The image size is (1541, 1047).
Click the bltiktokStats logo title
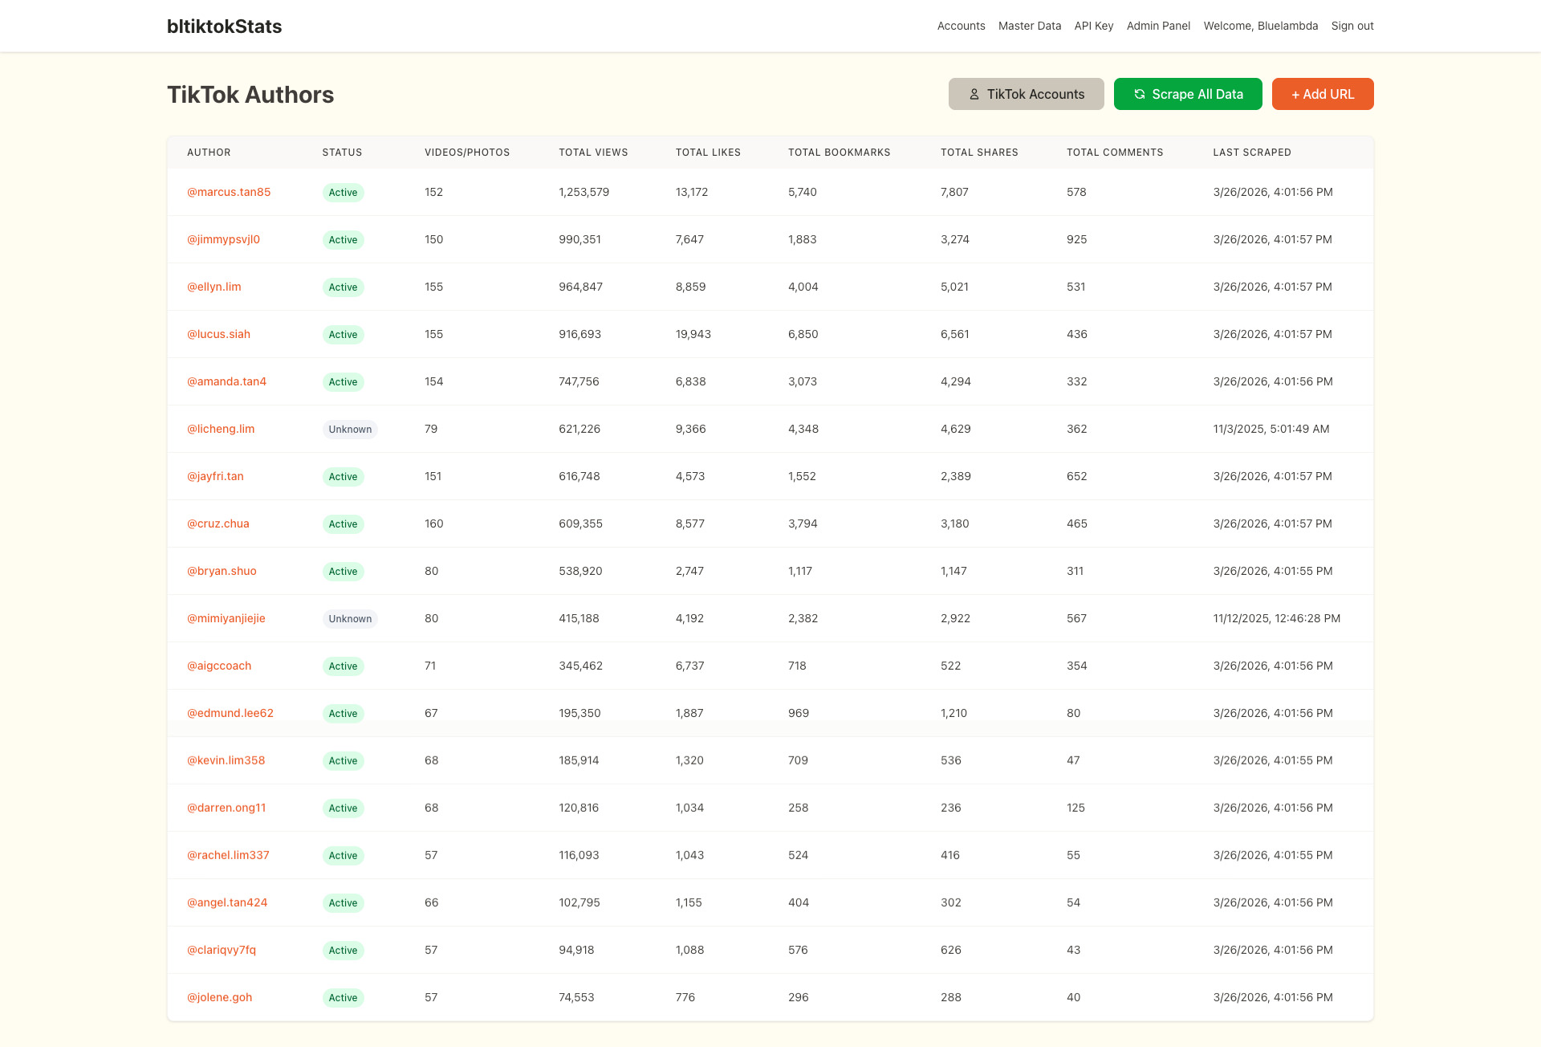pos(224,26)
